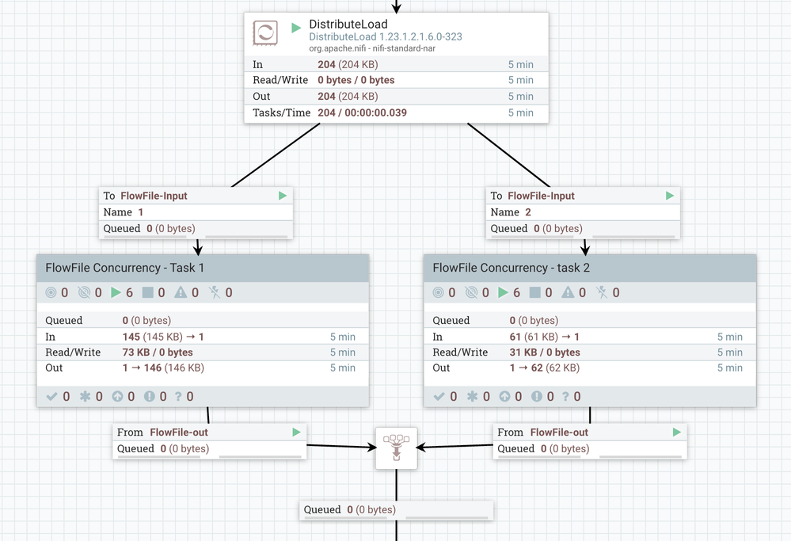The height and width of the screenshot is (541, 791).
Task: Click Task 1 group Queued 0 (0 bytes) row
Action: tap(202, 321)
